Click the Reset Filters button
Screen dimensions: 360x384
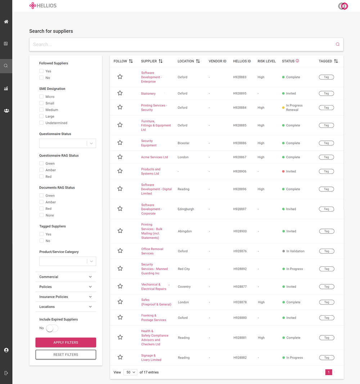click(66, 354)
